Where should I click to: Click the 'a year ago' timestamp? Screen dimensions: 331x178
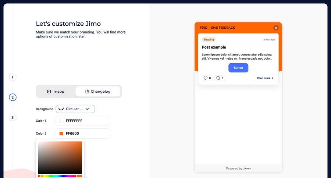[269, 40]
